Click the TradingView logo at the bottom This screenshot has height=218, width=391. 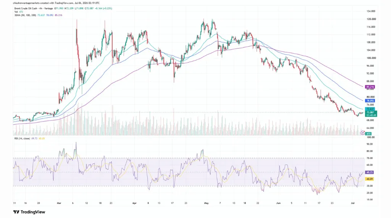29,212
